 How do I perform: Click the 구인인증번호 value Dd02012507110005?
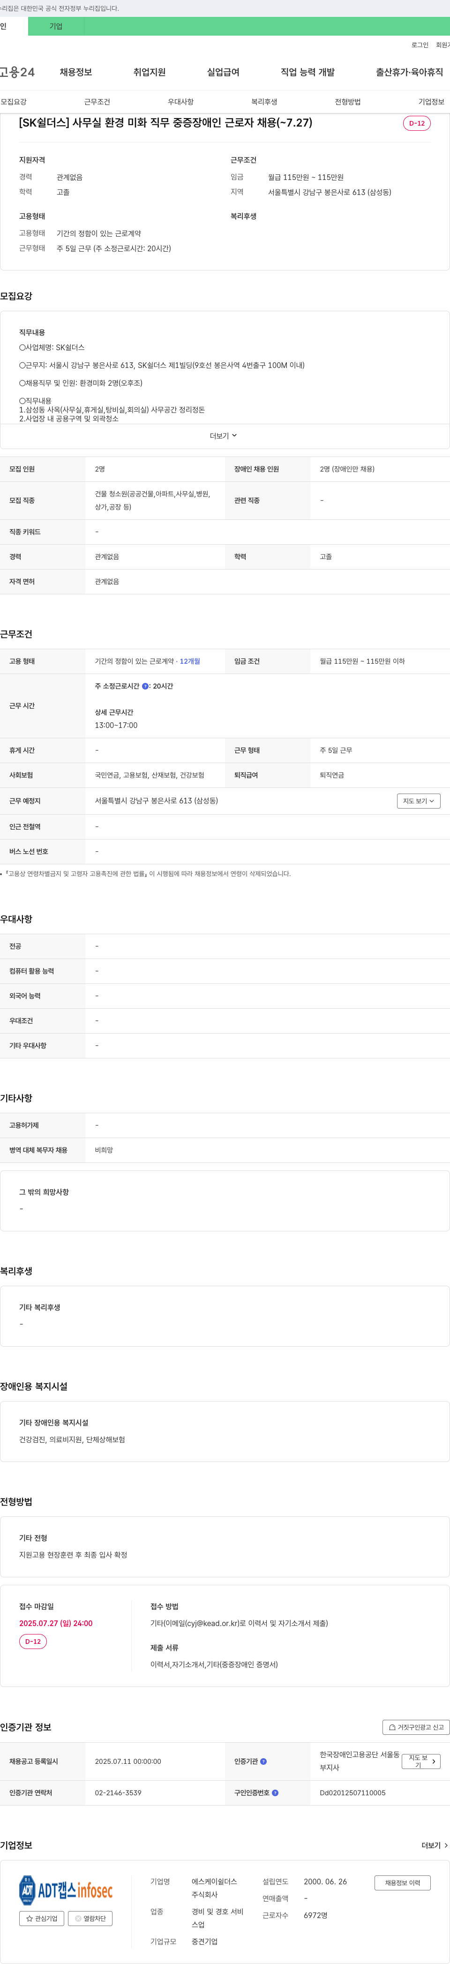click(352, 1792)
